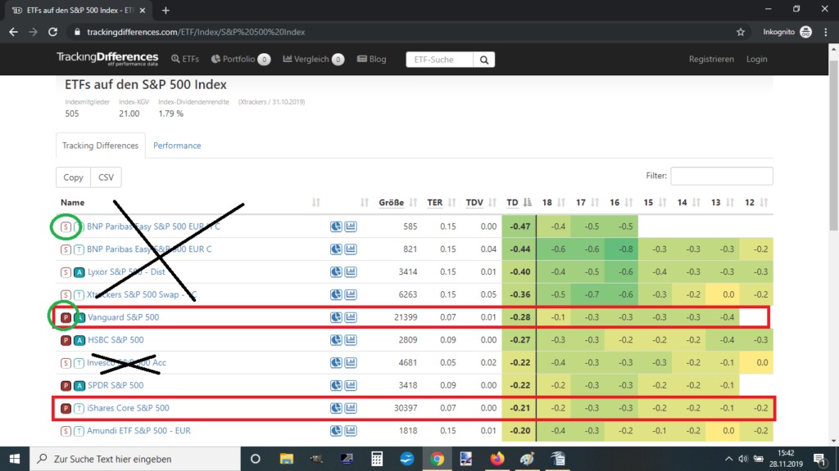
Task: Click the browser address bar URL
Action: (x=196, y=32)
